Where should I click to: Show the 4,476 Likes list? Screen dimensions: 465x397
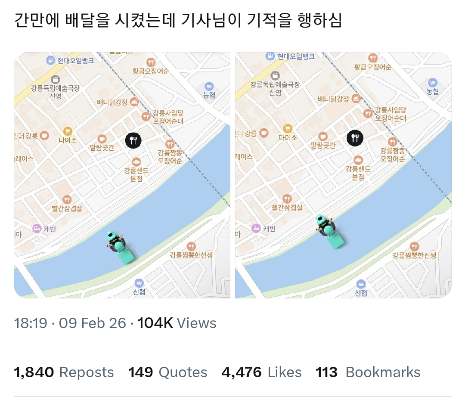click(261, 372)
